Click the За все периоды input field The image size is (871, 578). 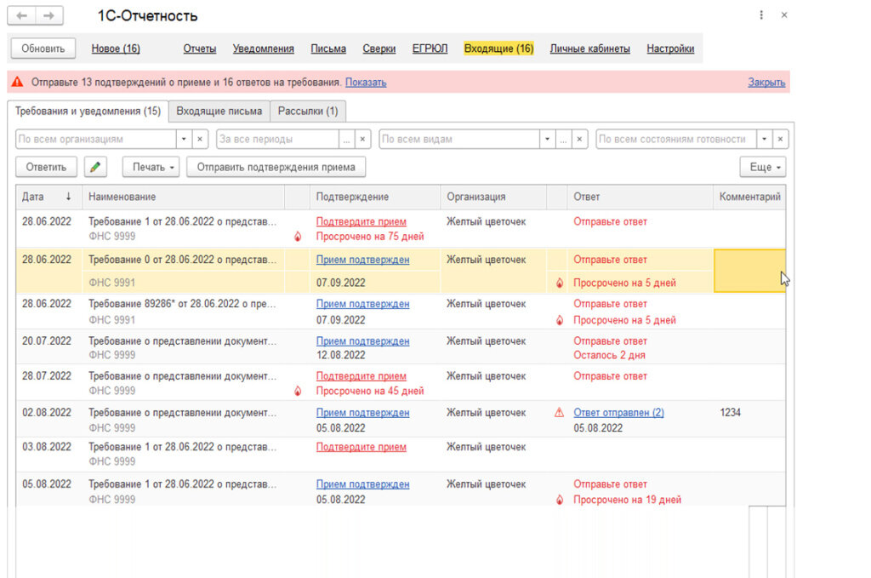point(278,139)
